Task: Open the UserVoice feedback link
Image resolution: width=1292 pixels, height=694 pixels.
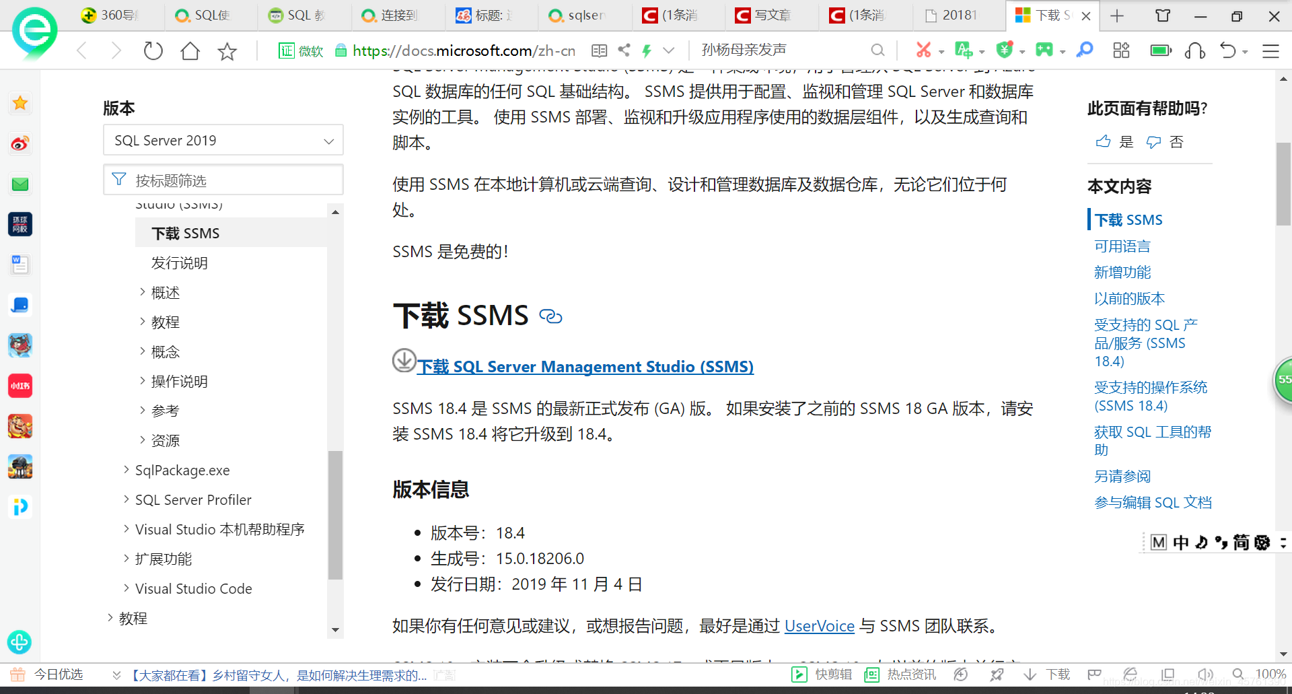Action: [820, 626]
